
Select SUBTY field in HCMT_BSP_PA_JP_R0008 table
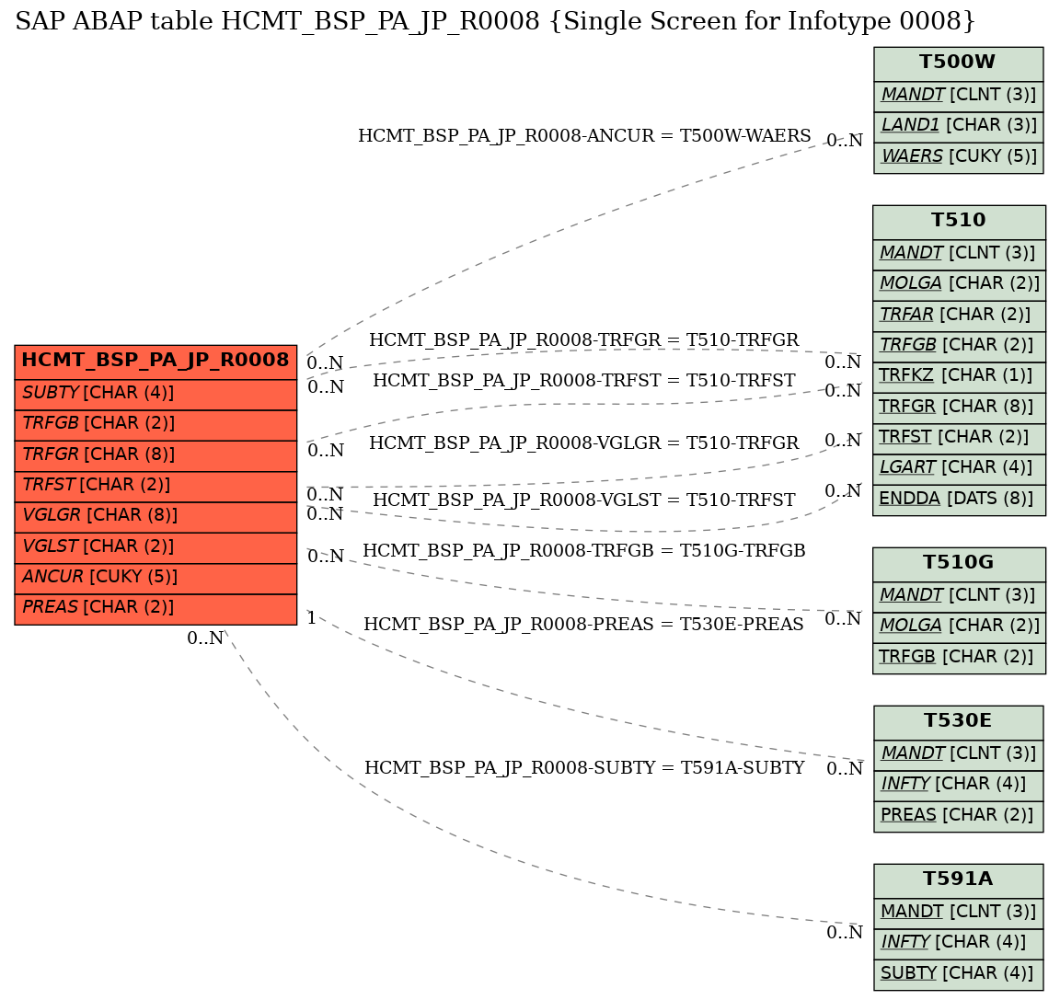point(156,394)
